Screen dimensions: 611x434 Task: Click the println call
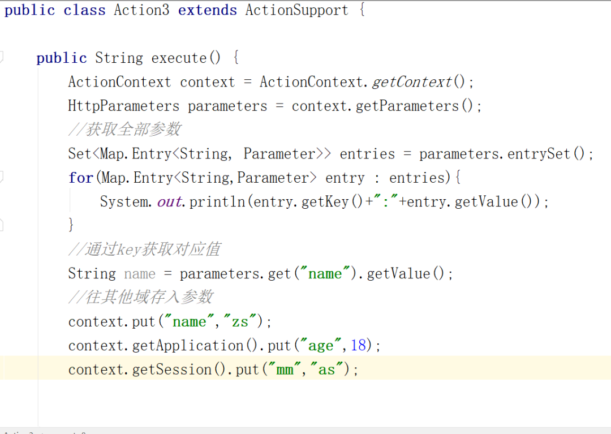[217, 202]
